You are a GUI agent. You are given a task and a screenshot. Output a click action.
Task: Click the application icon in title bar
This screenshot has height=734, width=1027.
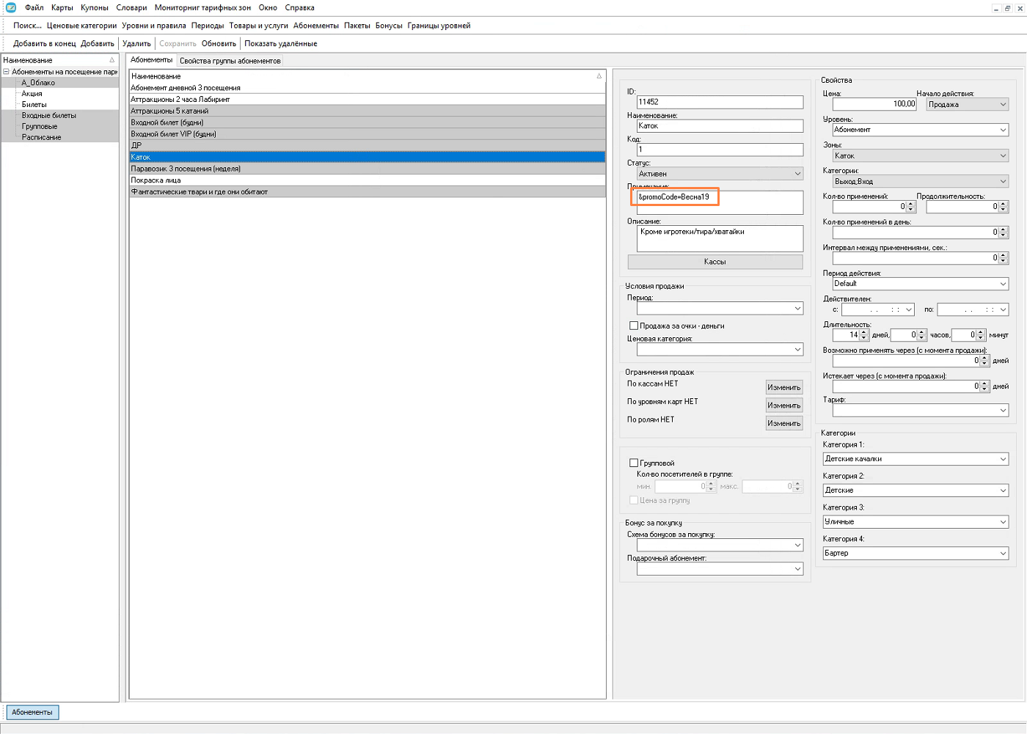(10, 7)
